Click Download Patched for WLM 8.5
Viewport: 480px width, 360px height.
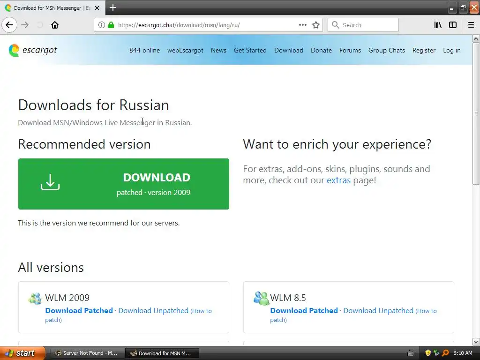(304, 310)
